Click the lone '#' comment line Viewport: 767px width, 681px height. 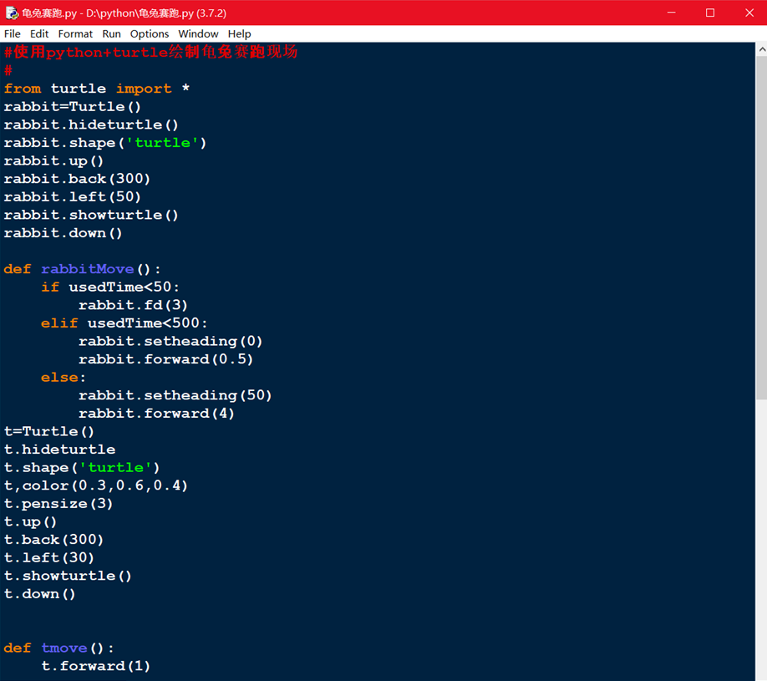point(8,70)
